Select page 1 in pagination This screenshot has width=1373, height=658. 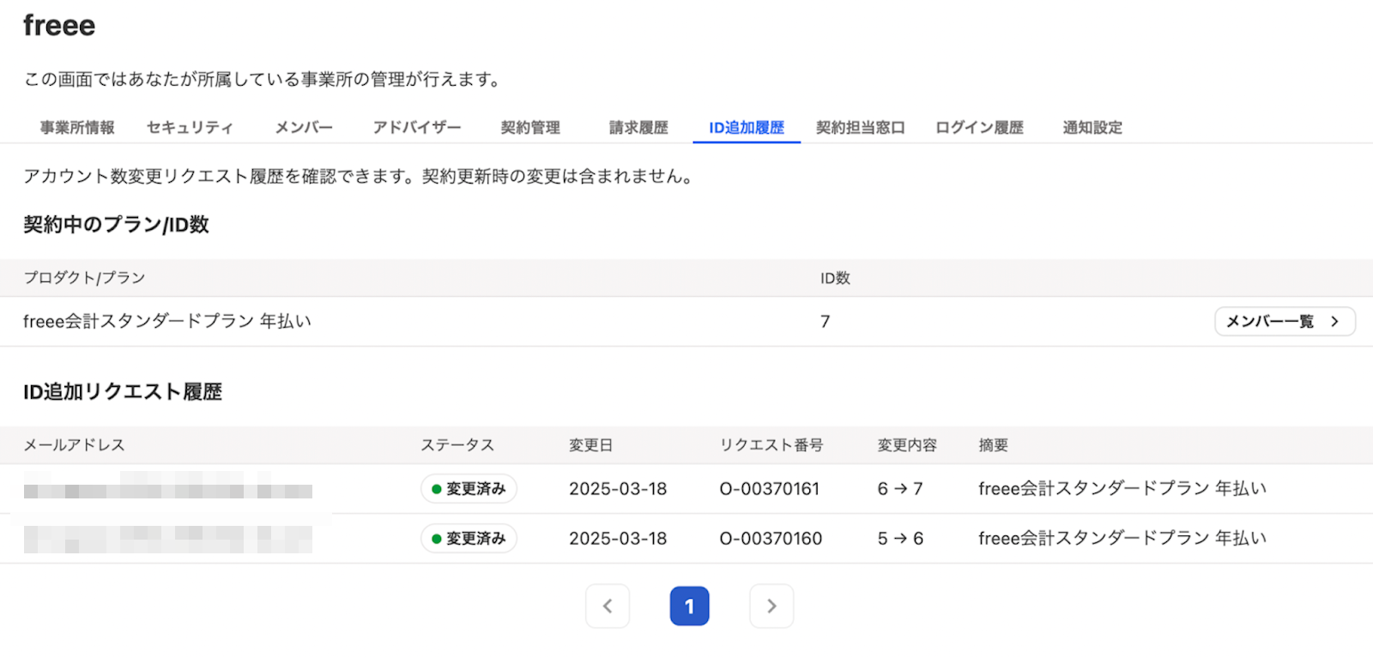(689, 606)
